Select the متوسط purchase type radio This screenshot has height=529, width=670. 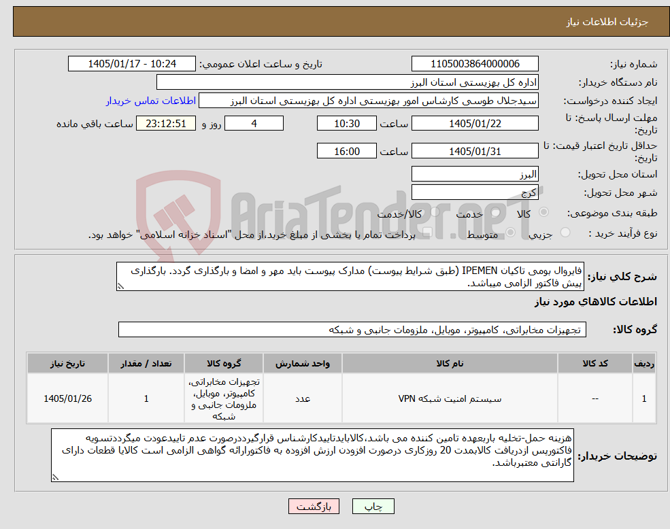coord(511,232)
